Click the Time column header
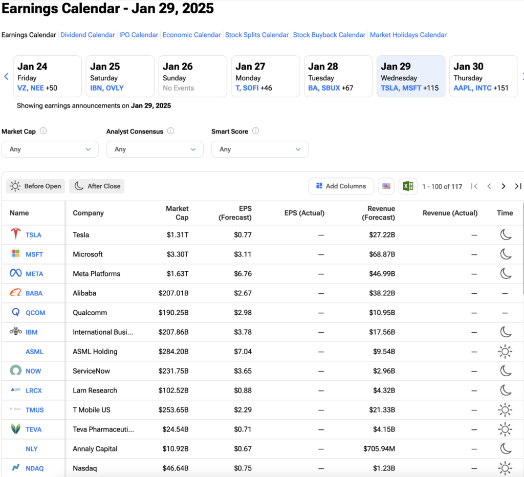Viewport: 524px width, 477px height. [x=505, y=213]
